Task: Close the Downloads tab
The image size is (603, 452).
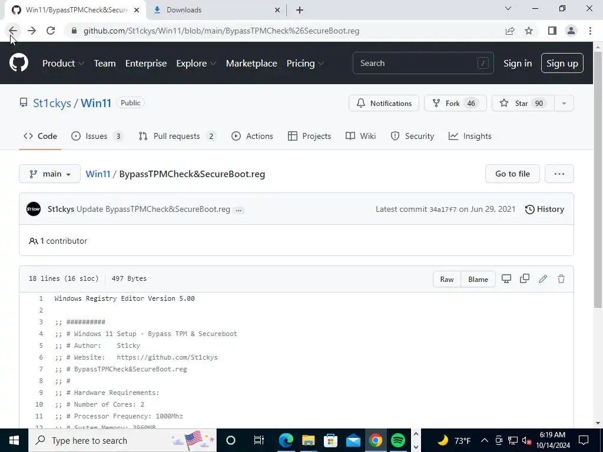Action: pos(277,11)
